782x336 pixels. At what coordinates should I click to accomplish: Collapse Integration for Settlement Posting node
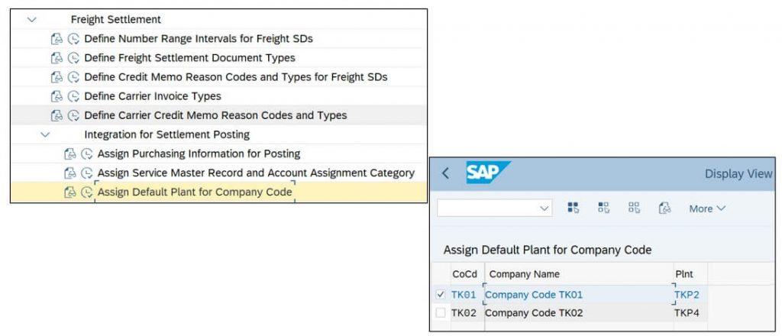point(45,134)
